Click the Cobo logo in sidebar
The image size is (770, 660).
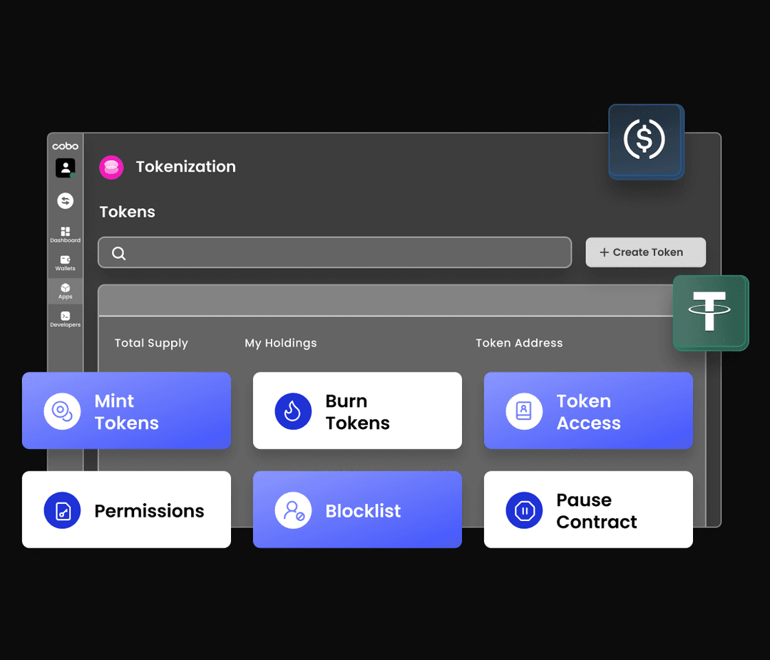(x=65, y=146)
